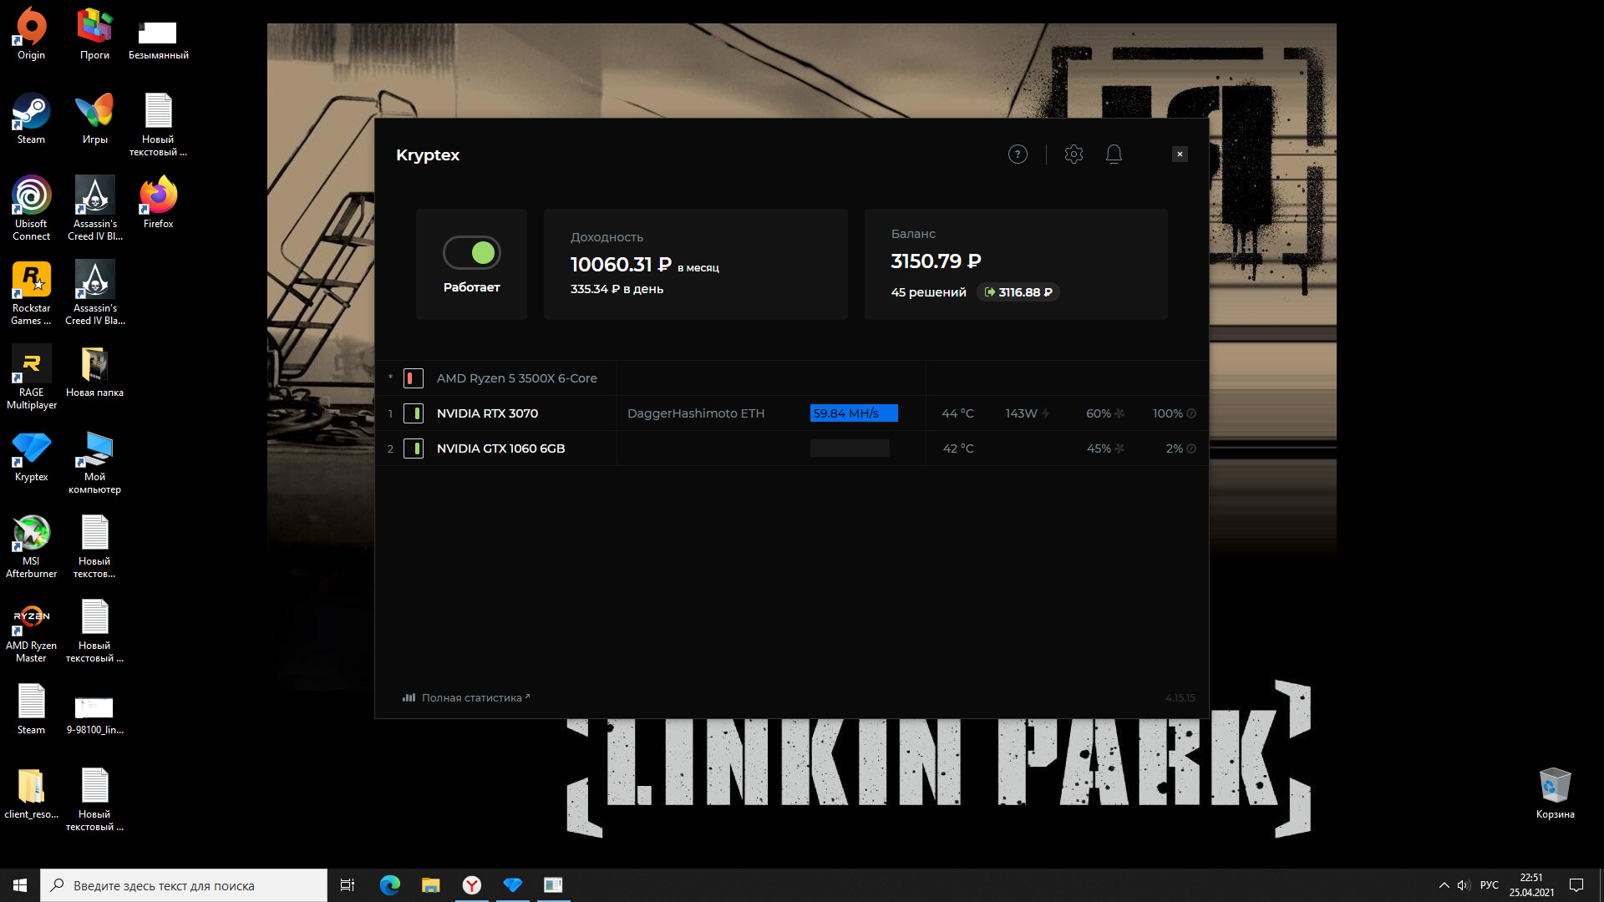Image resolution: width=1604 pixels, height=902 pixels.
Task: Click fan icon in GTX 1060 row
Action: 1119,449
